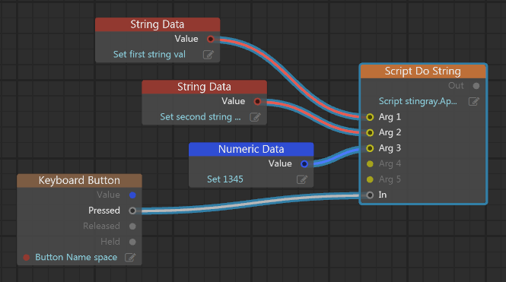The height and width of the screenshot is (282, 506).
Task: Select the Script Do String node header
Action: coord(423,71)
